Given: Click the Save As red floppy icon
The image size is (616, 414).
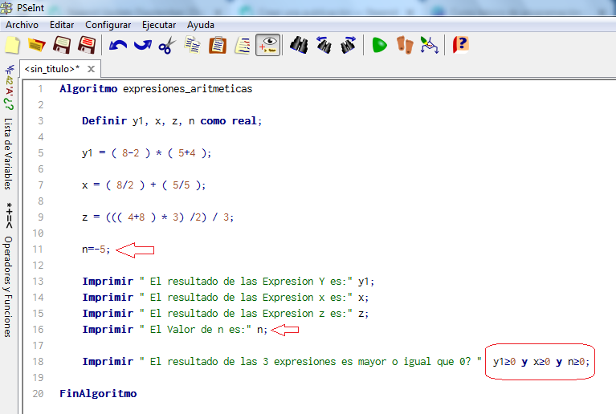Looking at the screenshot, I should 87,45.
